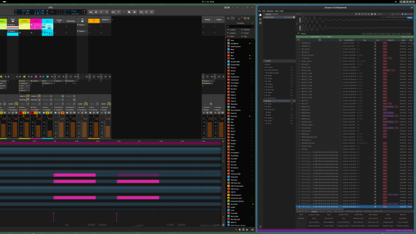Toggle the favorite star next to Arpeggiator

pyautogui.click(x=250, y=44)
